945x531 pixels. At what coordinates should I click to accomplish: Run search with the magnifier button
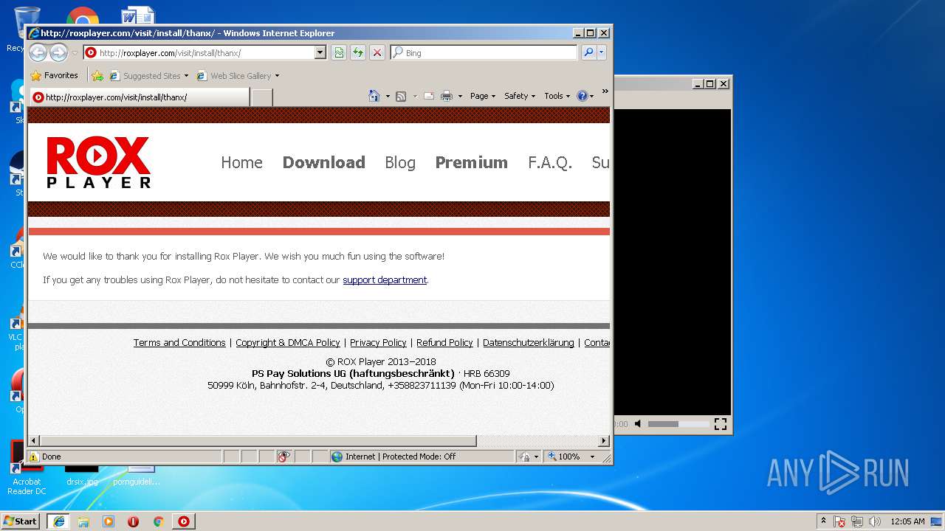pyautogui.click(x=588, y=52)
